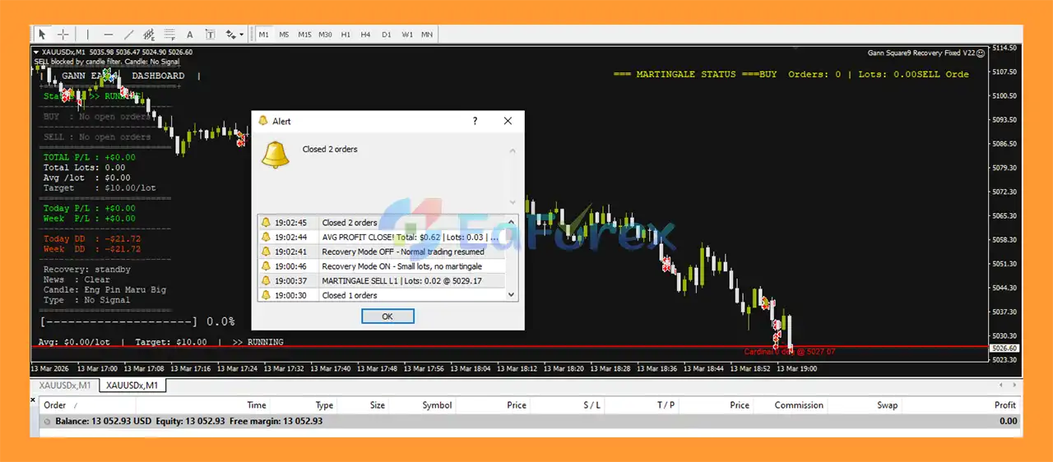1053x462 pixels.
Task: Switch to M1 timeframe
Action: [263, 35]
